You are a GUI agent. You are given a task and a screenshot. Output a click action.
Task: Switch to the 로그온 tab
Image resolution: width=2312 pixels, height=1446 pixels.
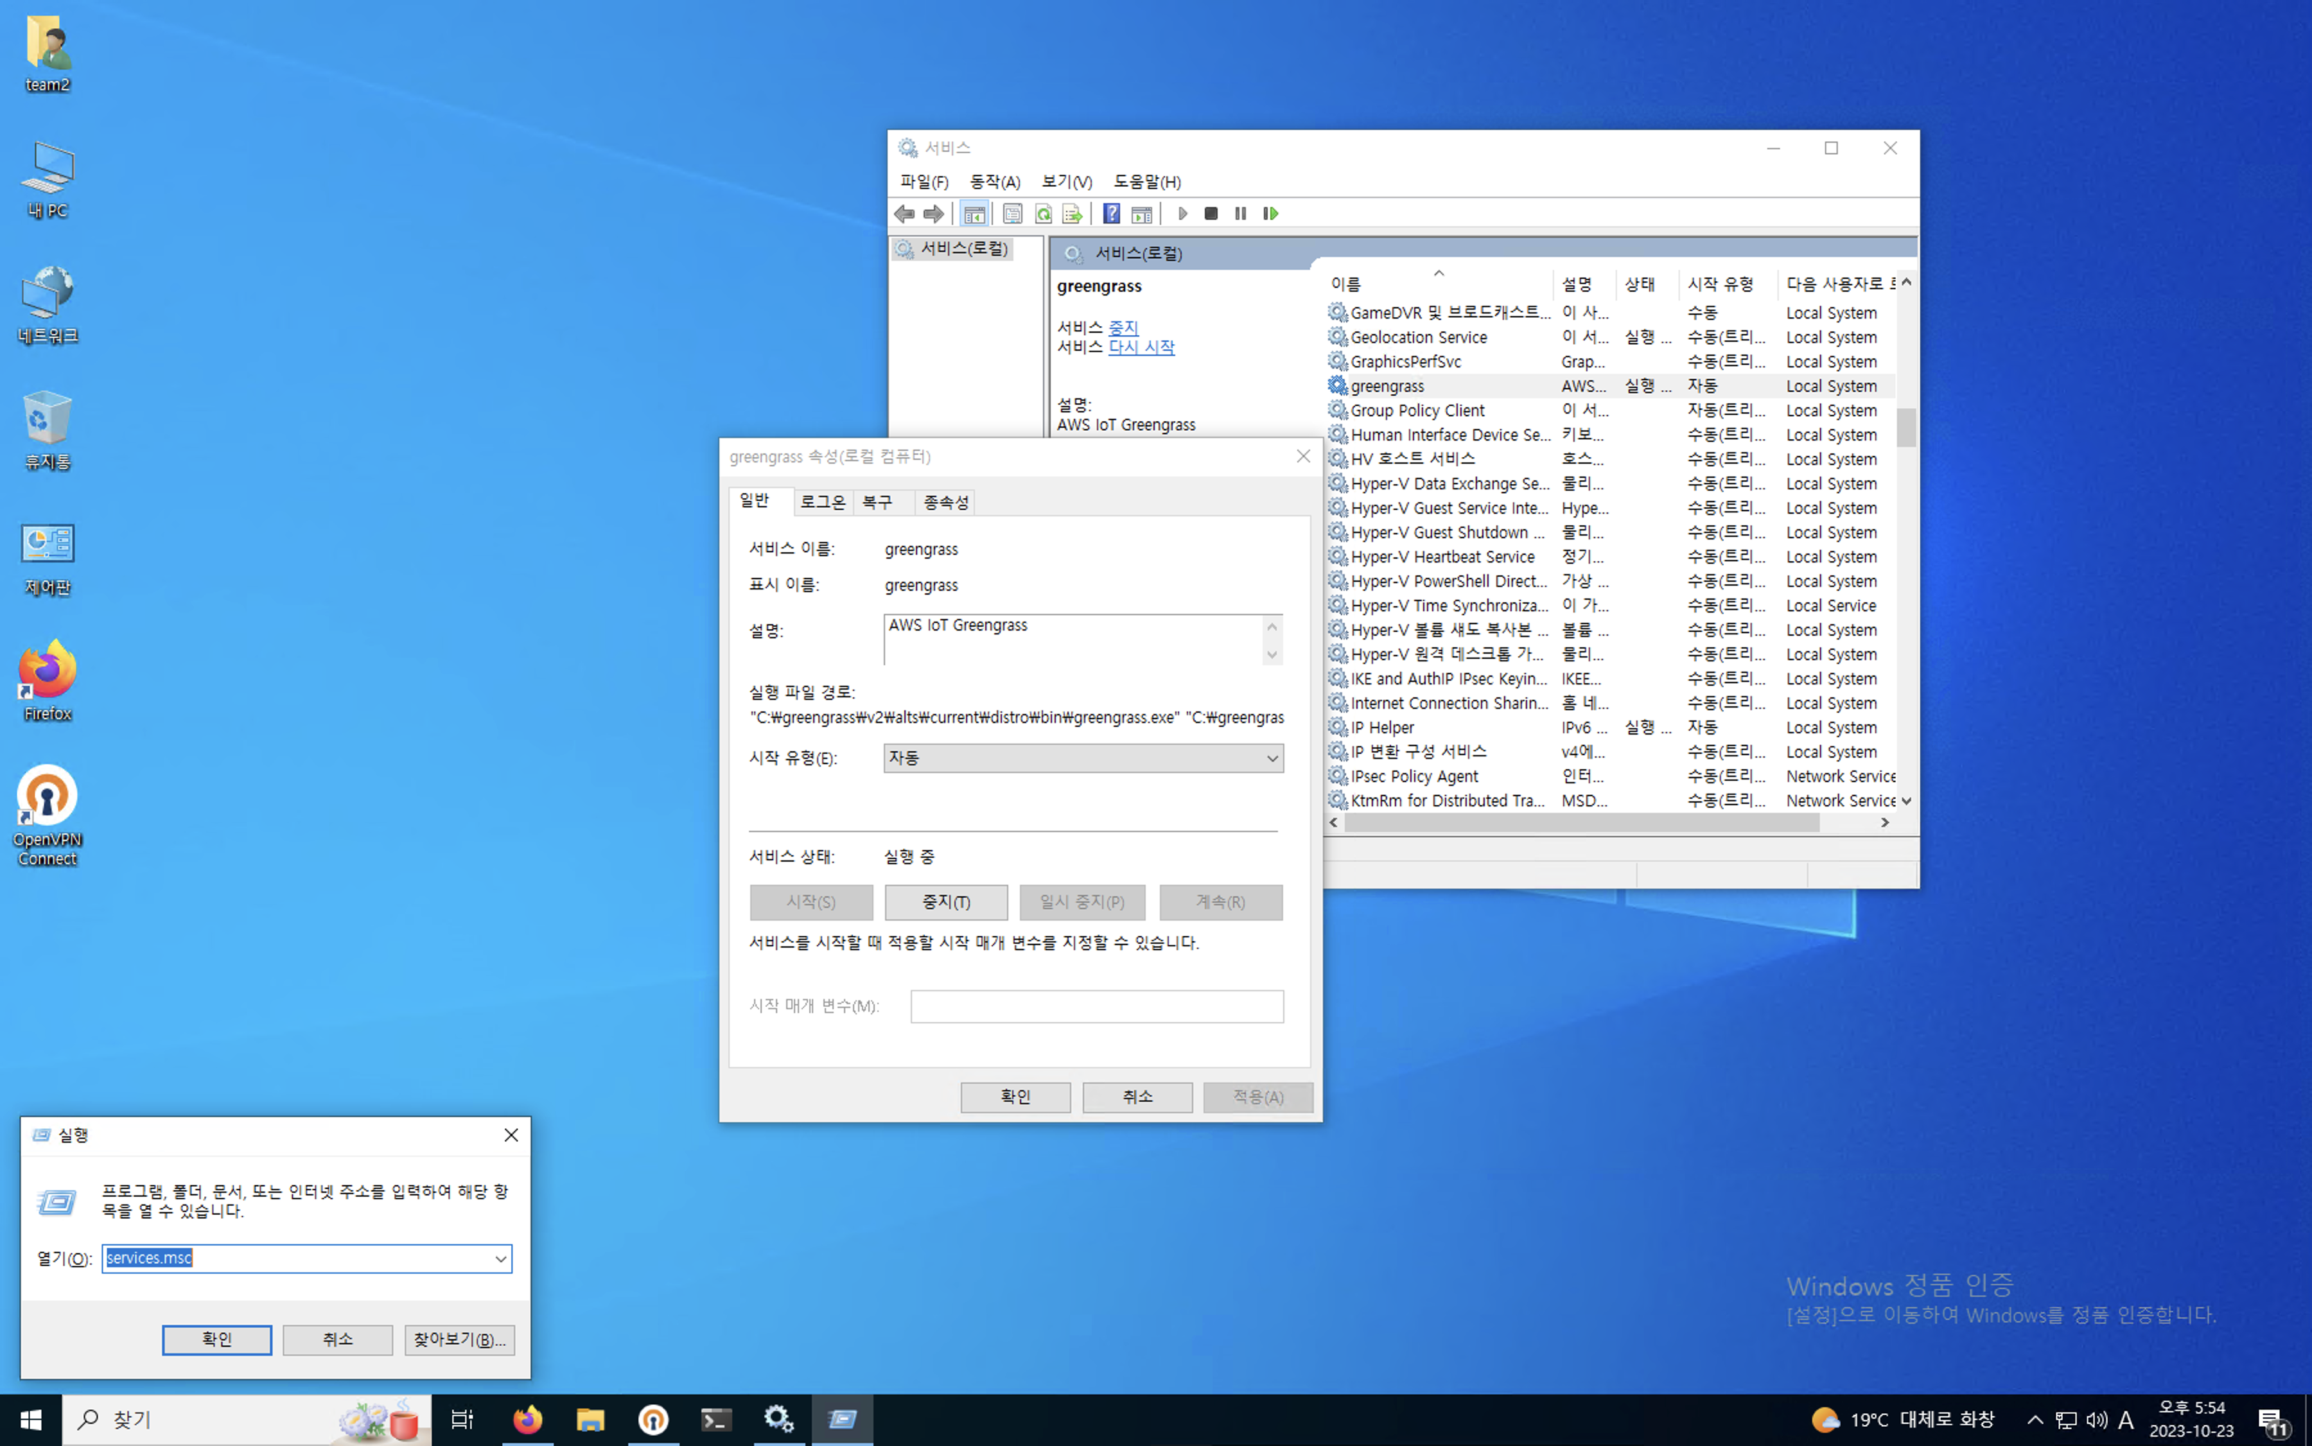[x=823, y=502]
